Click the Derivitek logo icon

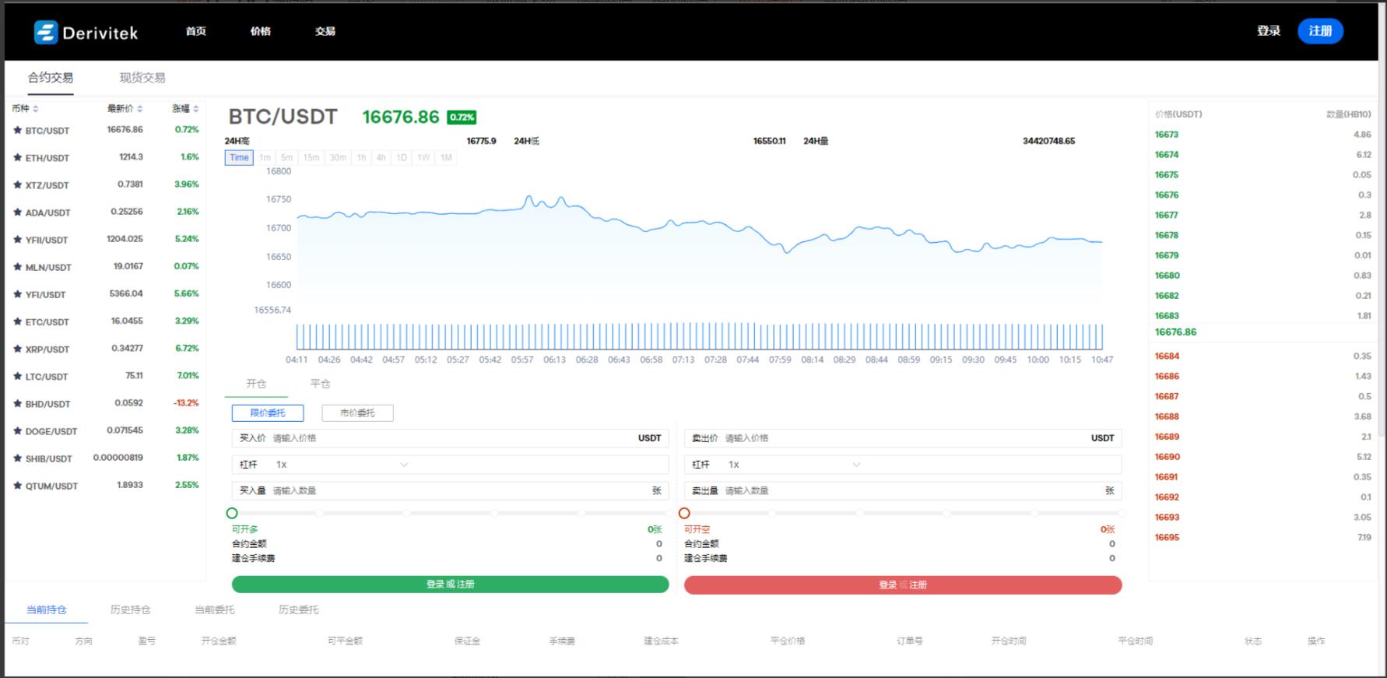pyautogui.click(x=46, y=32)
